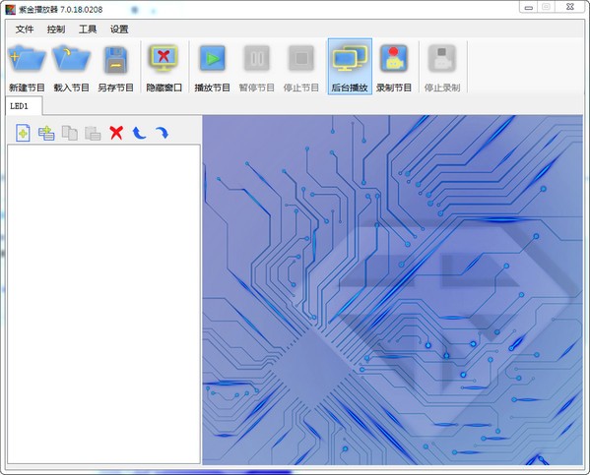Open the 设置 menu
The image size is (590, 475).
pos(119,29)
